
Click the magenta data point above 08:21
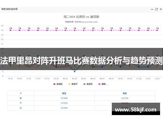click(x=102, y=30)
